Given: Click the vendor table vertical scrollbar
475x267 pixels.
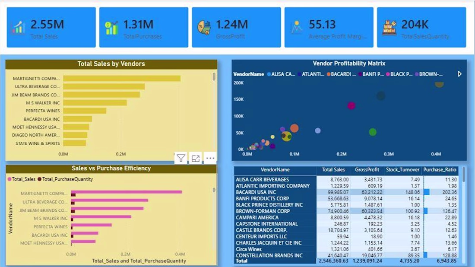Looking at the screenshot, I should (463, 175).
